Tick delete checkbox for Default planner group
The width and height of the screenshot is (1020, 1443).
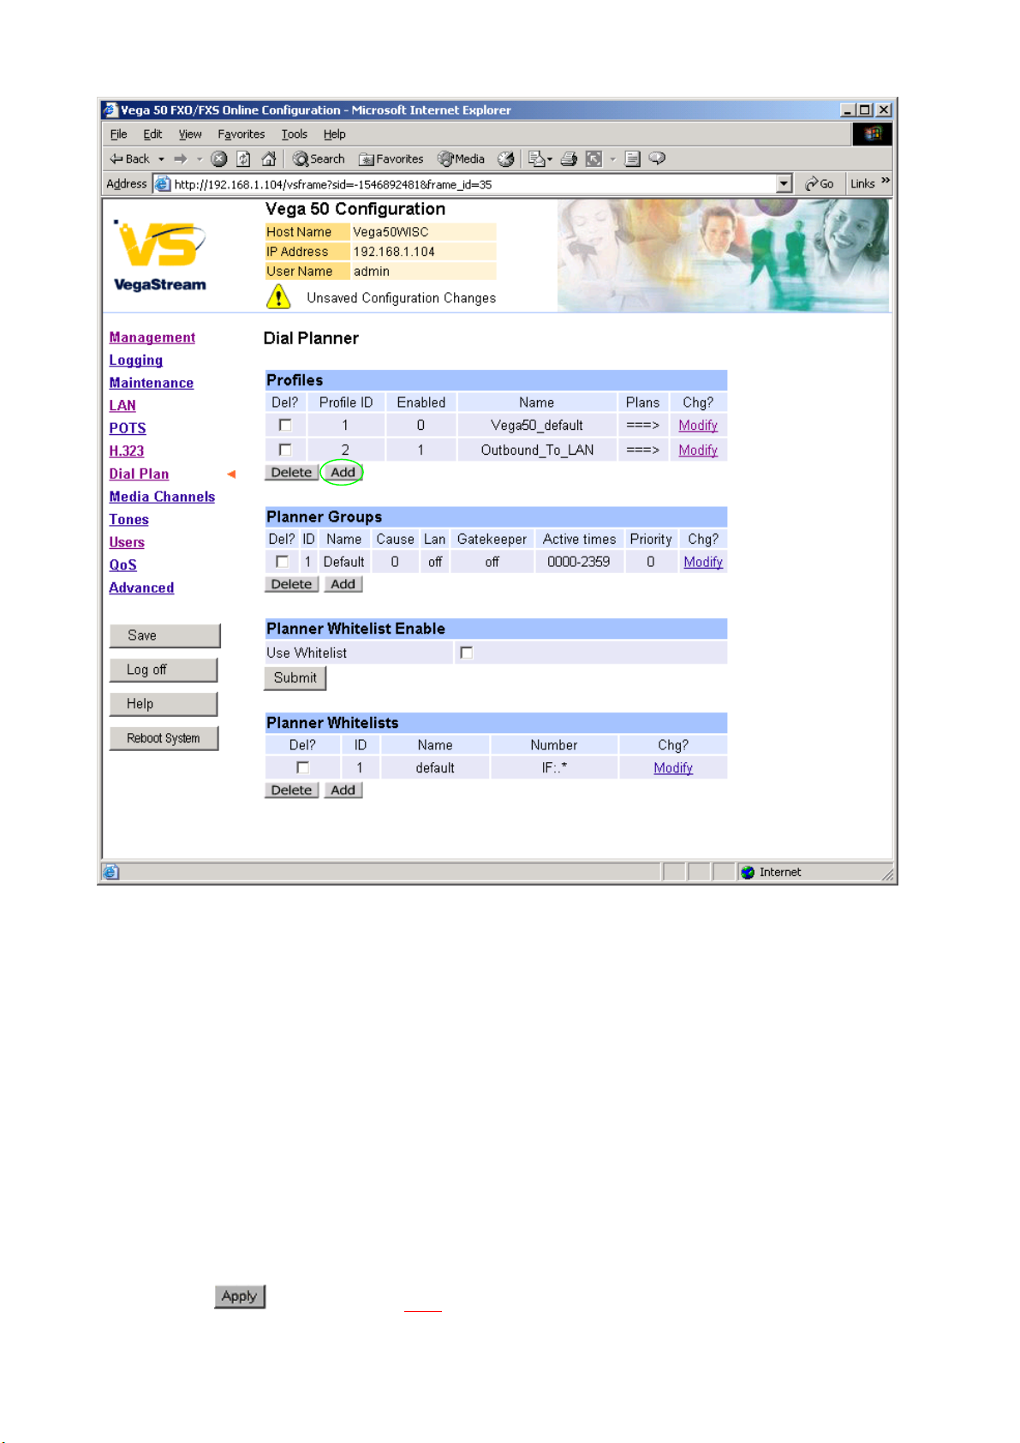click(x=282, y=562)
